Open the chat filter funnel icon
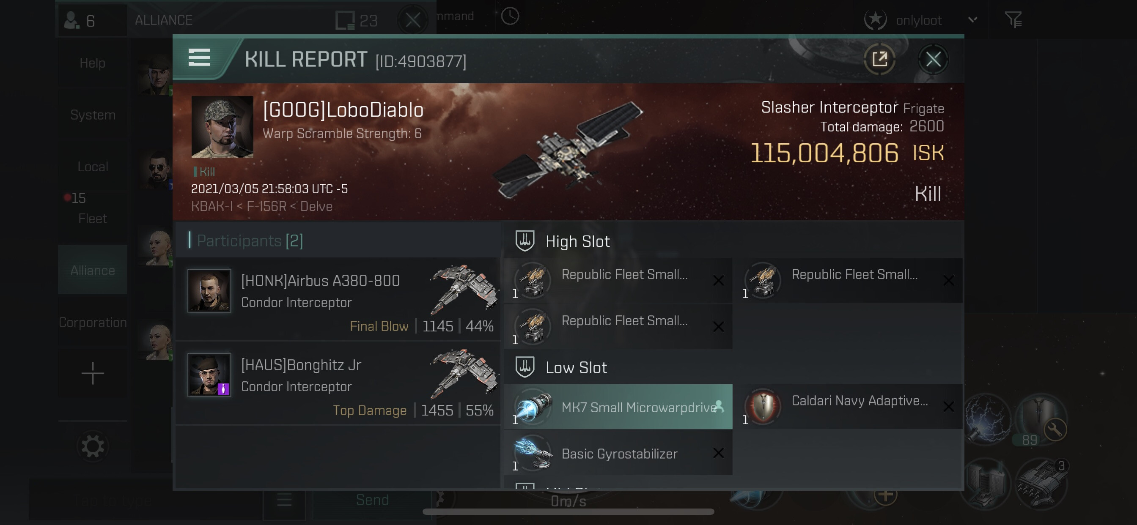1137x525 pixels. (x=1013, y=19)
